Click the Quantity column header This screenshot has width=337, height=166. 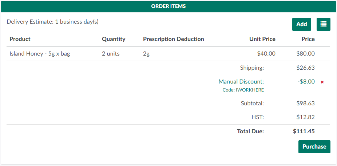(x=114, y=39)
